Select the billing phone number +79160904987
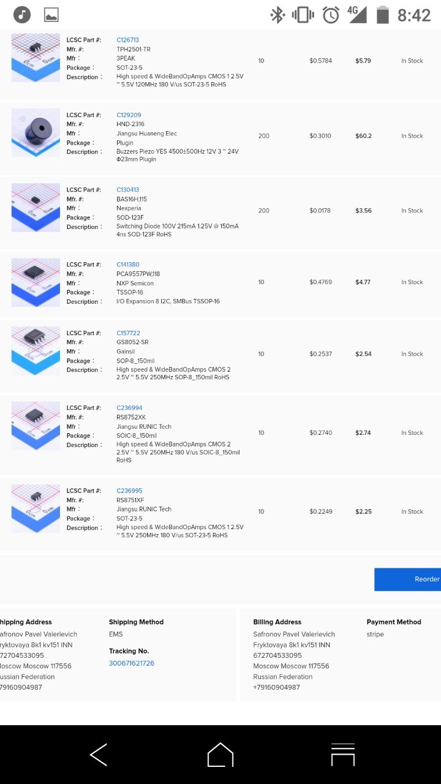 (x=277, y=687)
